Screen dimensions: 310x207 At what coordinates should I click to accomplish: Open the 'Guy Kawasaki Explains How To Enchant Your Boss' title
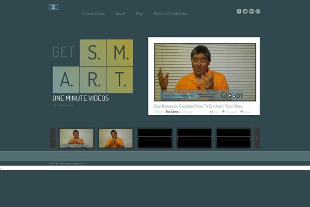tap(198, 106)
